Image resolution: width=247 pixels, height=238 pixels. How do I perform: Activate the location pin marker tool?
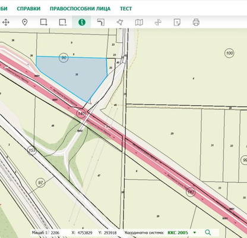(x=24, y=22)
